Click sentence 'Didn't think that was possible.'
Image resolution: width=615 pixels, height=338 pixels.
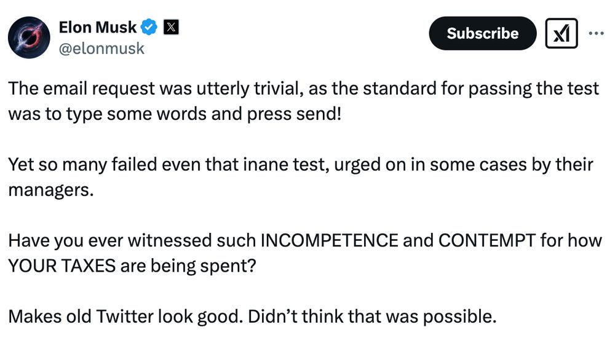(x=372, y=316)
